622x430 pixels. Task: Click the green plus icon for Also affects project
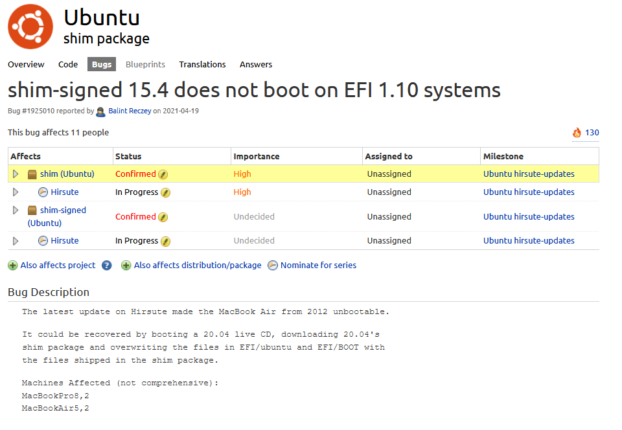point(13,266)
